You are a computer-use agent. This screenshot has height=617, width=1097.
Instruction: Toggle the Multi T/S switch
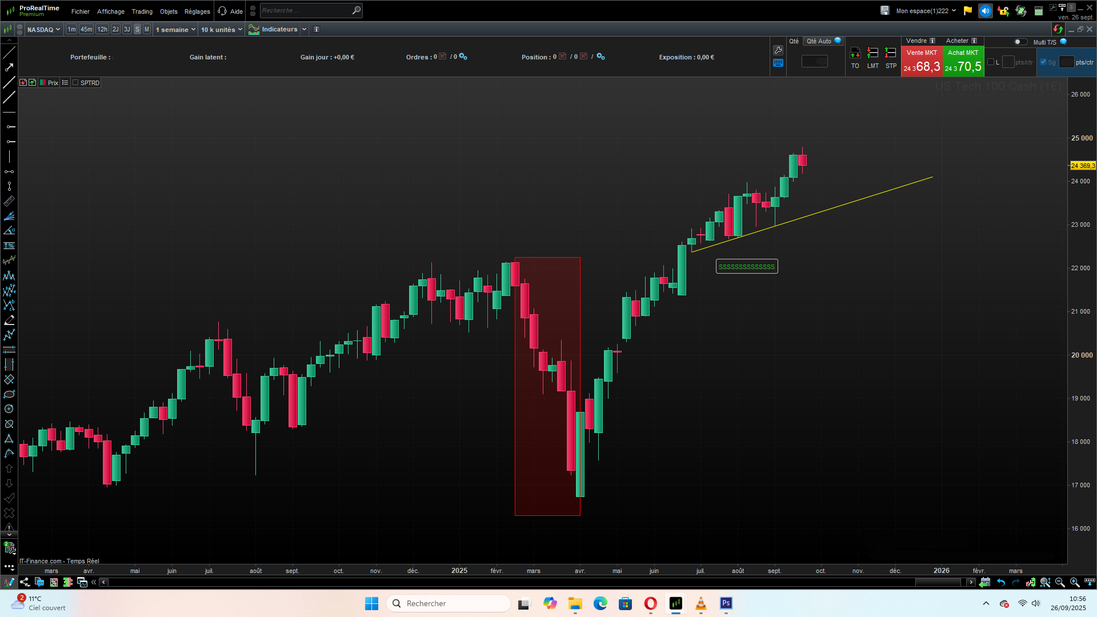point(1020,42)
